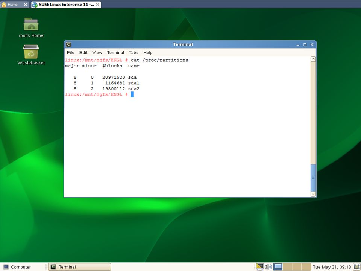Switch to the Home tab
The height and width of the screenshot is (271, 361).
pos(12,5)
